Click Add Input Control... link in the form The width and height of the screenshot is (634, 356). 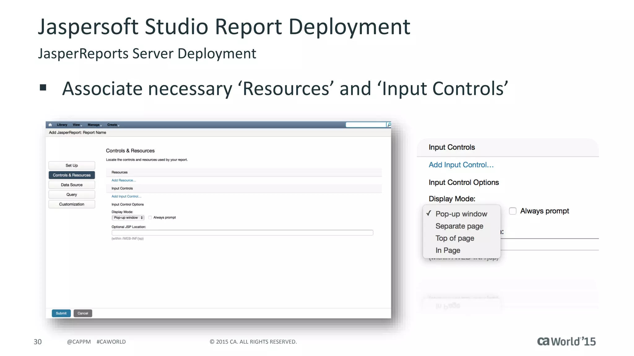tap(126, 197)
